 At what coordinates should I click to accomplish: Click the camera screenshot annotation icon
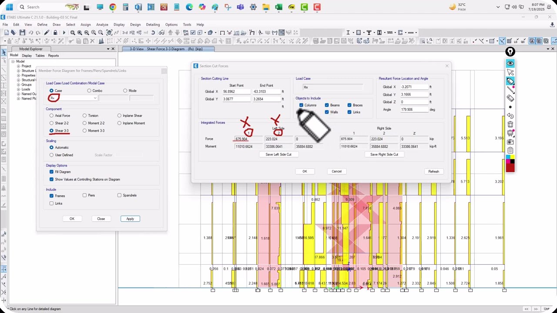[x=510, y=142]
